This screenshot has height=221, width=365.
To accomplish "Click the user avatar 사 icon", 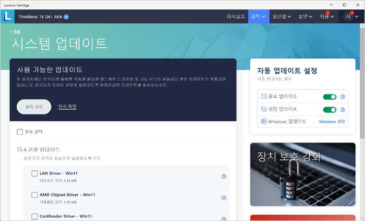I will click(348, 17).
